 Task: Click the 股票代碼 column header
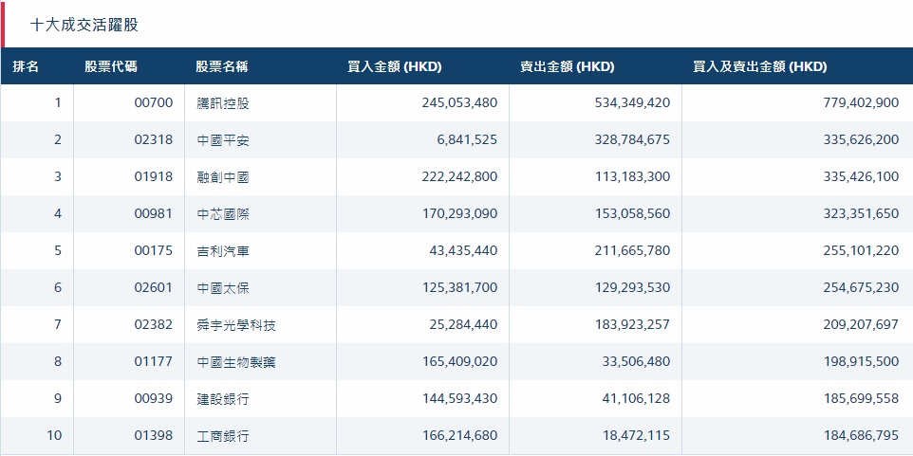click(110, 67)
